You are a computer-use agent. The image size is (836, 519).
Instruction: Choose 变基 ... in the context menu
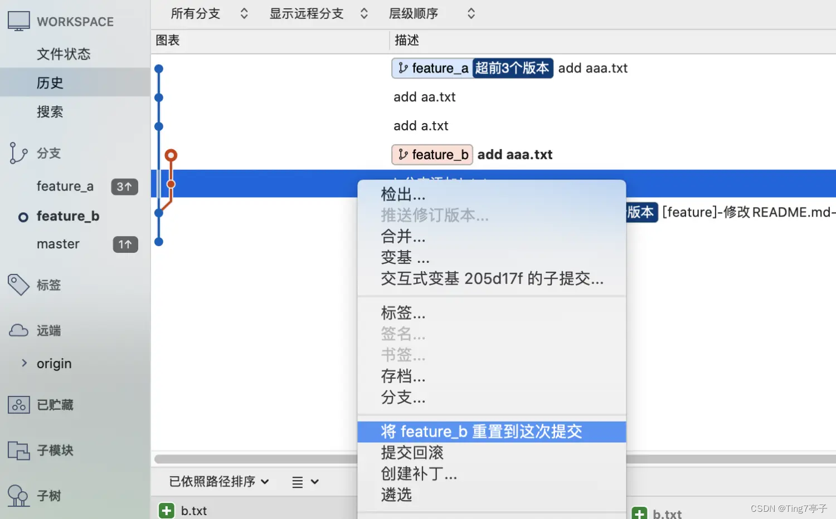tap(492, 258)
